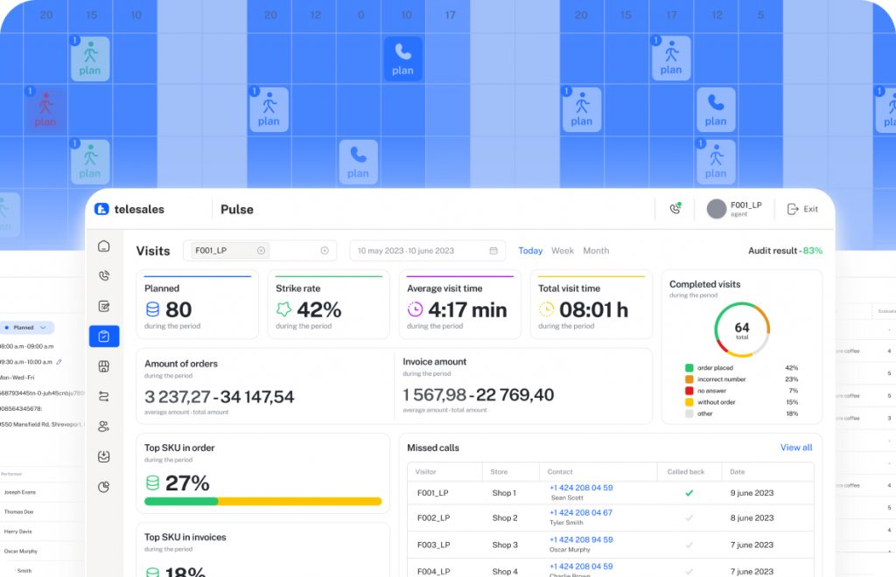The image size is (896, 577).
Task: Click the call status icon in header
Action: [x=675, y=209]
